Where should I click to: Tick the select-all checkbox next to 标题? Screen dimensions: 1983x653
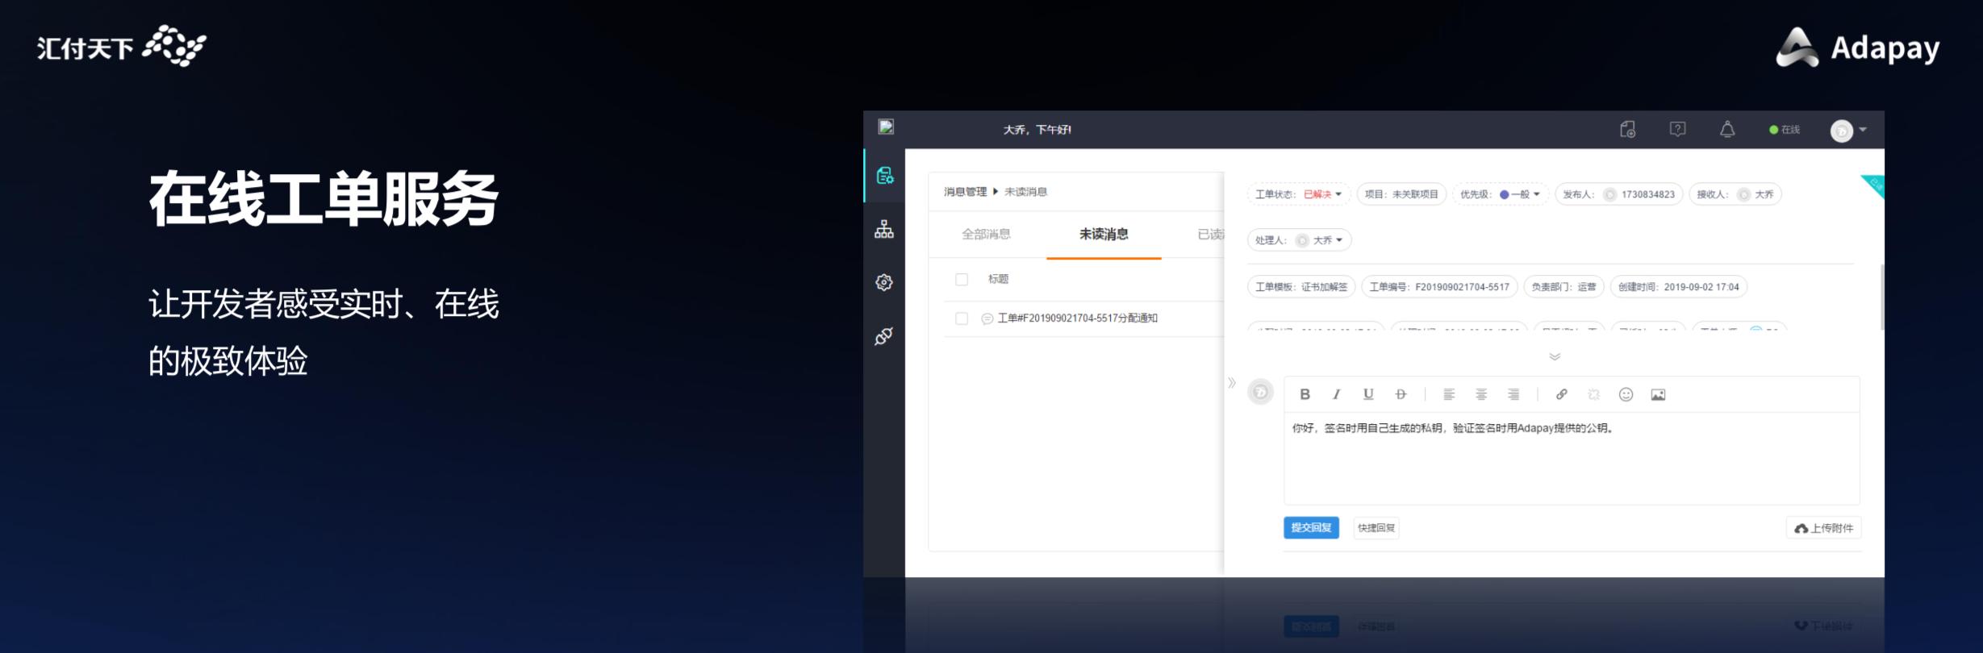[x=962, y=279]
